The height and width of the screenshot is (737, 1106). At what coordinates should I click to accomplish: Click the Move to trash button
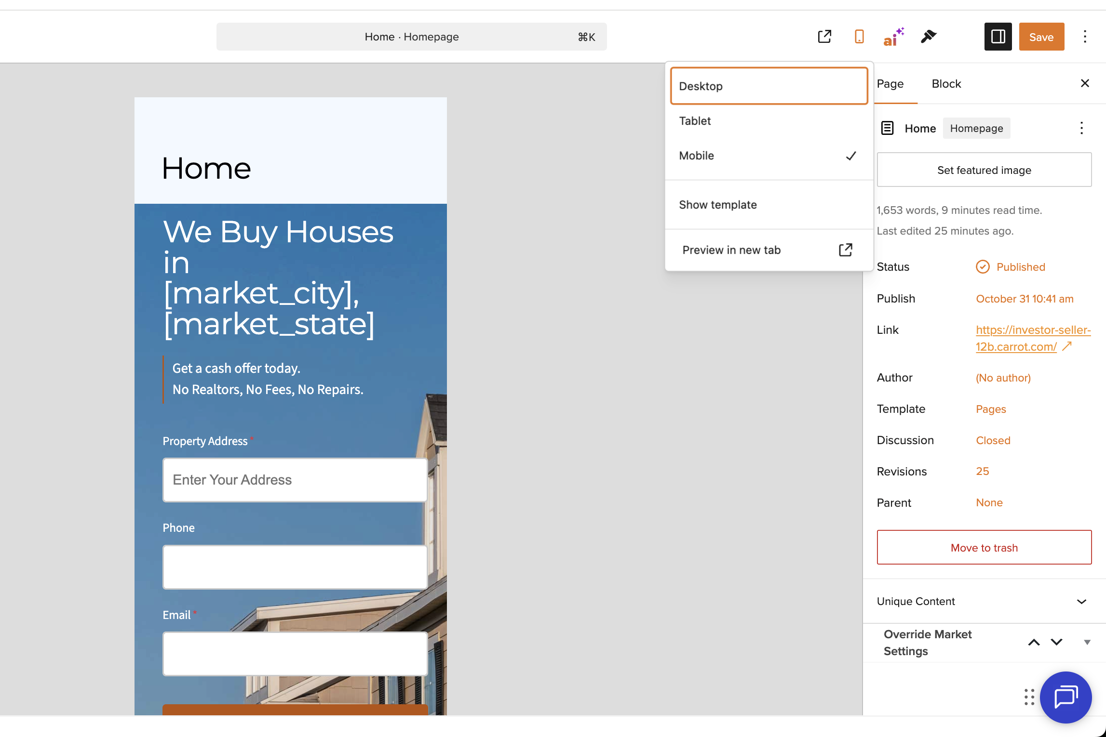[984, 548]
